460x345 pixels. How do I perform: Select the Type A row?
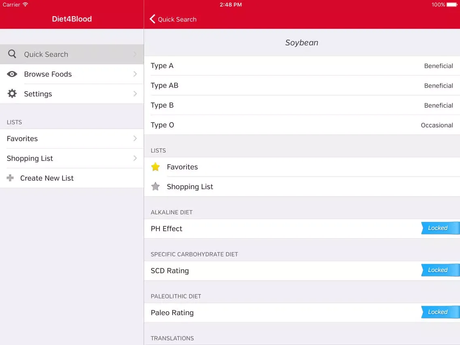(x=302, y=66)
